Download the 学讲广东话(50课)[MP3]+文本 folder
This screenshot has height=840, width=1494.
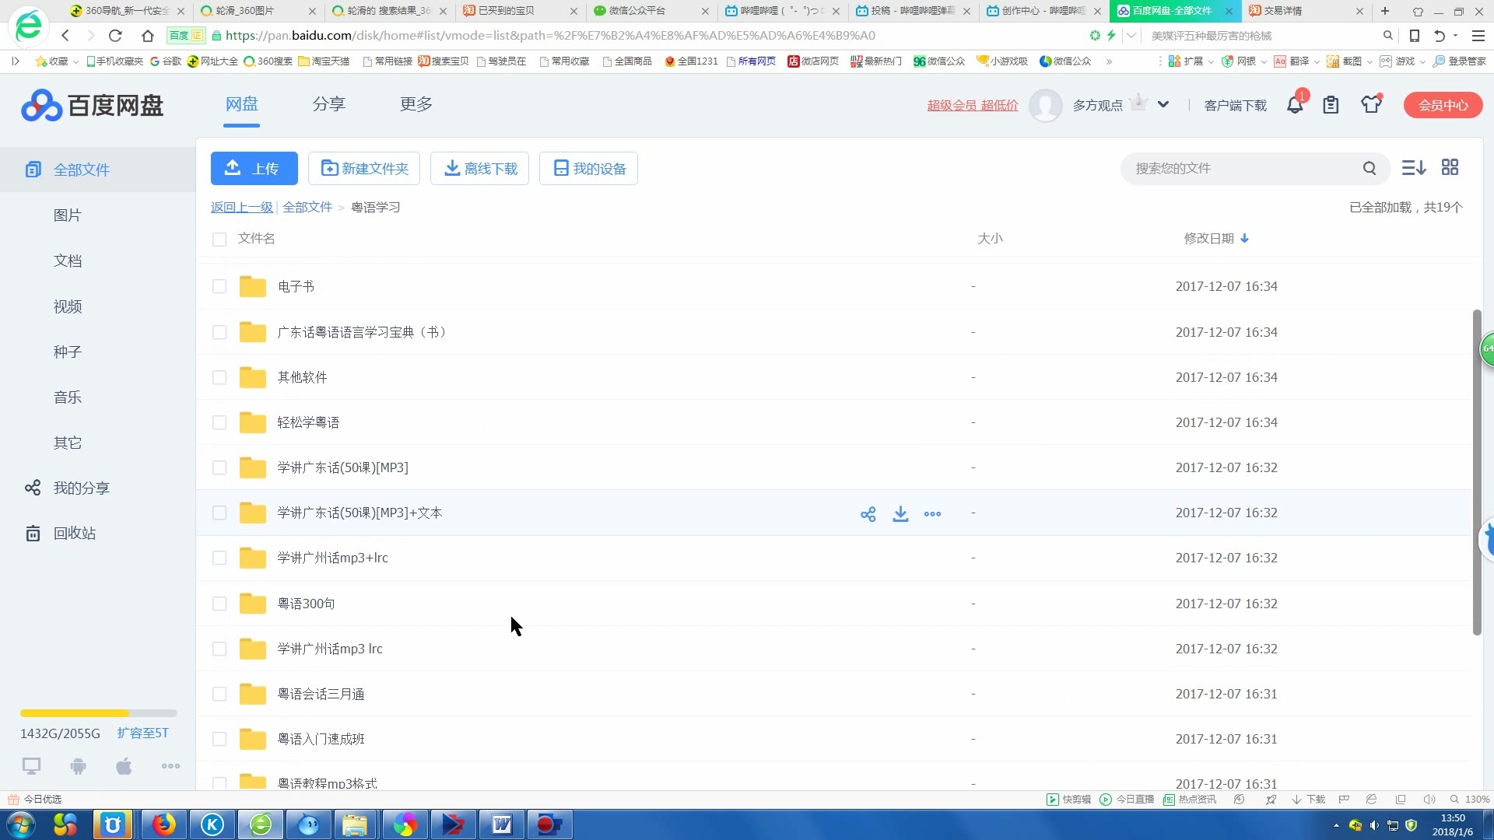(x=900, y=514)
